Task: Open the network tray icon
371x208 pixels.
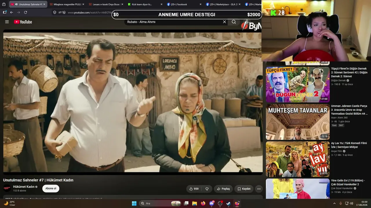Action: click(346, 203)
